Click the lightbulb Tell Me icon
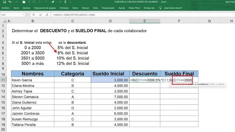Viewport: 235px width, 132px height. [x=160, y=8]
